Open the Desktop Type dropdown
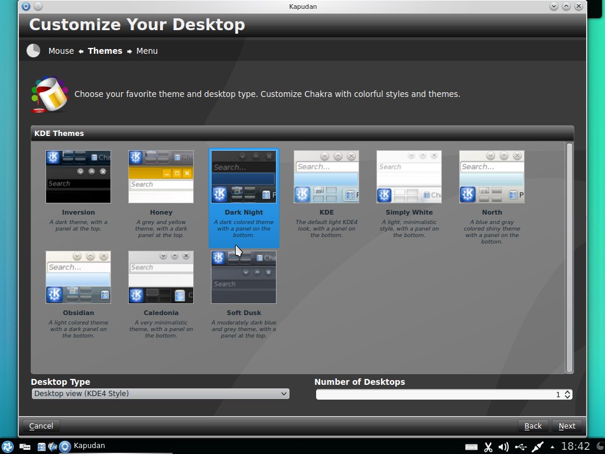Screen dimensions: 605x454 (161, 394)
